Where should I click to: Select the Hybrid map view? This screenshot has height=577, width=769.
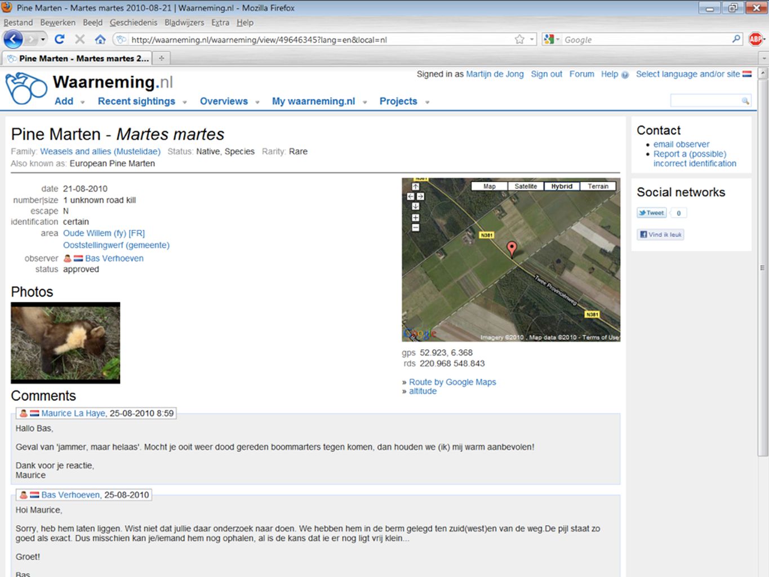tap(562, 187)
